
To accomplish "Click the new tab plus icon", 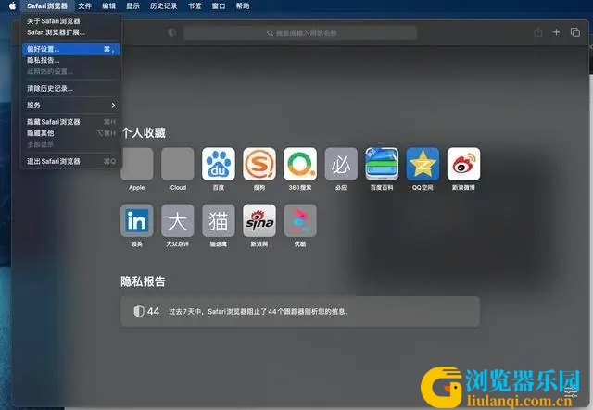I will pyautogui.click(x=556, y=32).
